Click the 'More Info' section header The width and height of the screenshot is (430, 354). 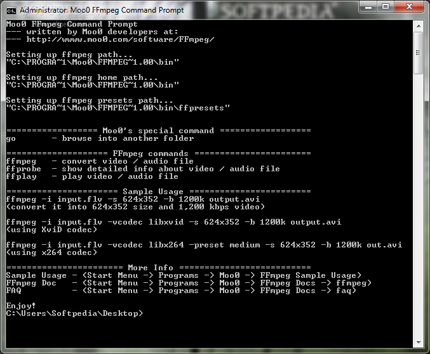[159, 268]
